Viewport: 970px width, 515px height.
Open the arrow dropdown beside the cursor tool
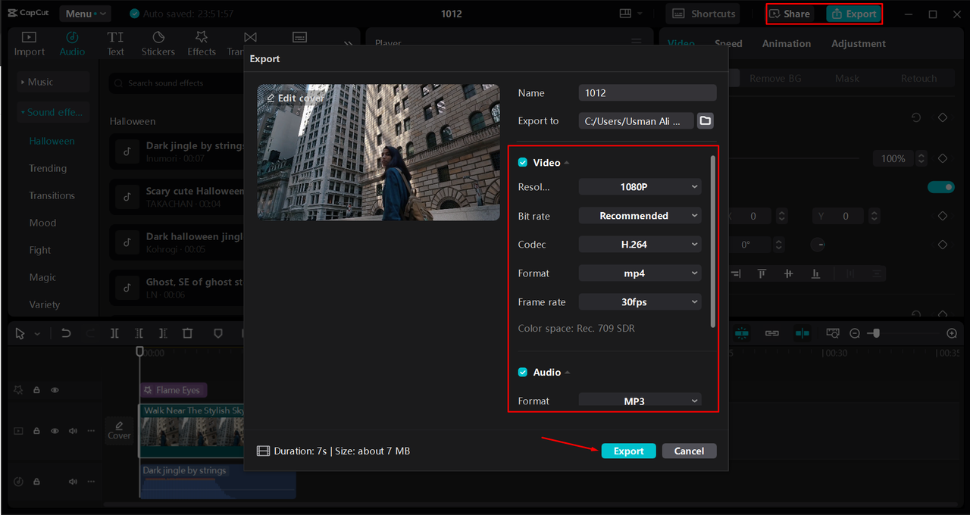point(37,334)
